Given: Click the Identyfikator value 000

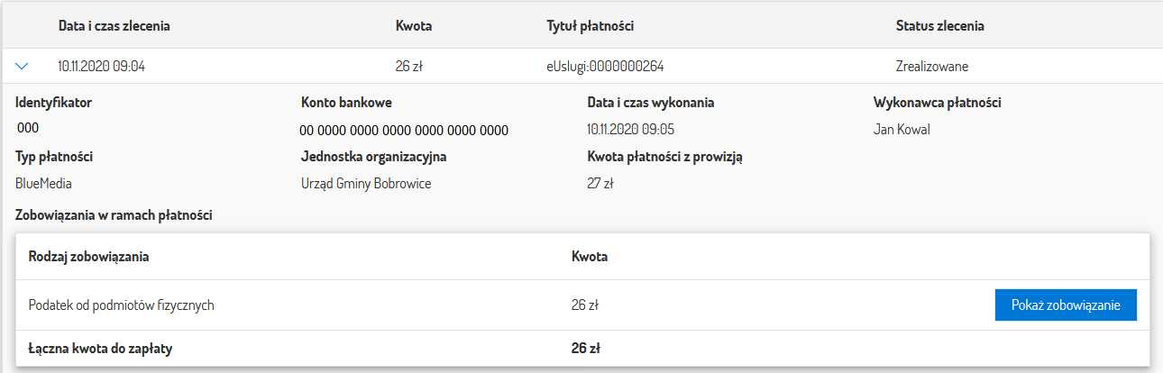Looking at the screenshot, I should point(28,129).
